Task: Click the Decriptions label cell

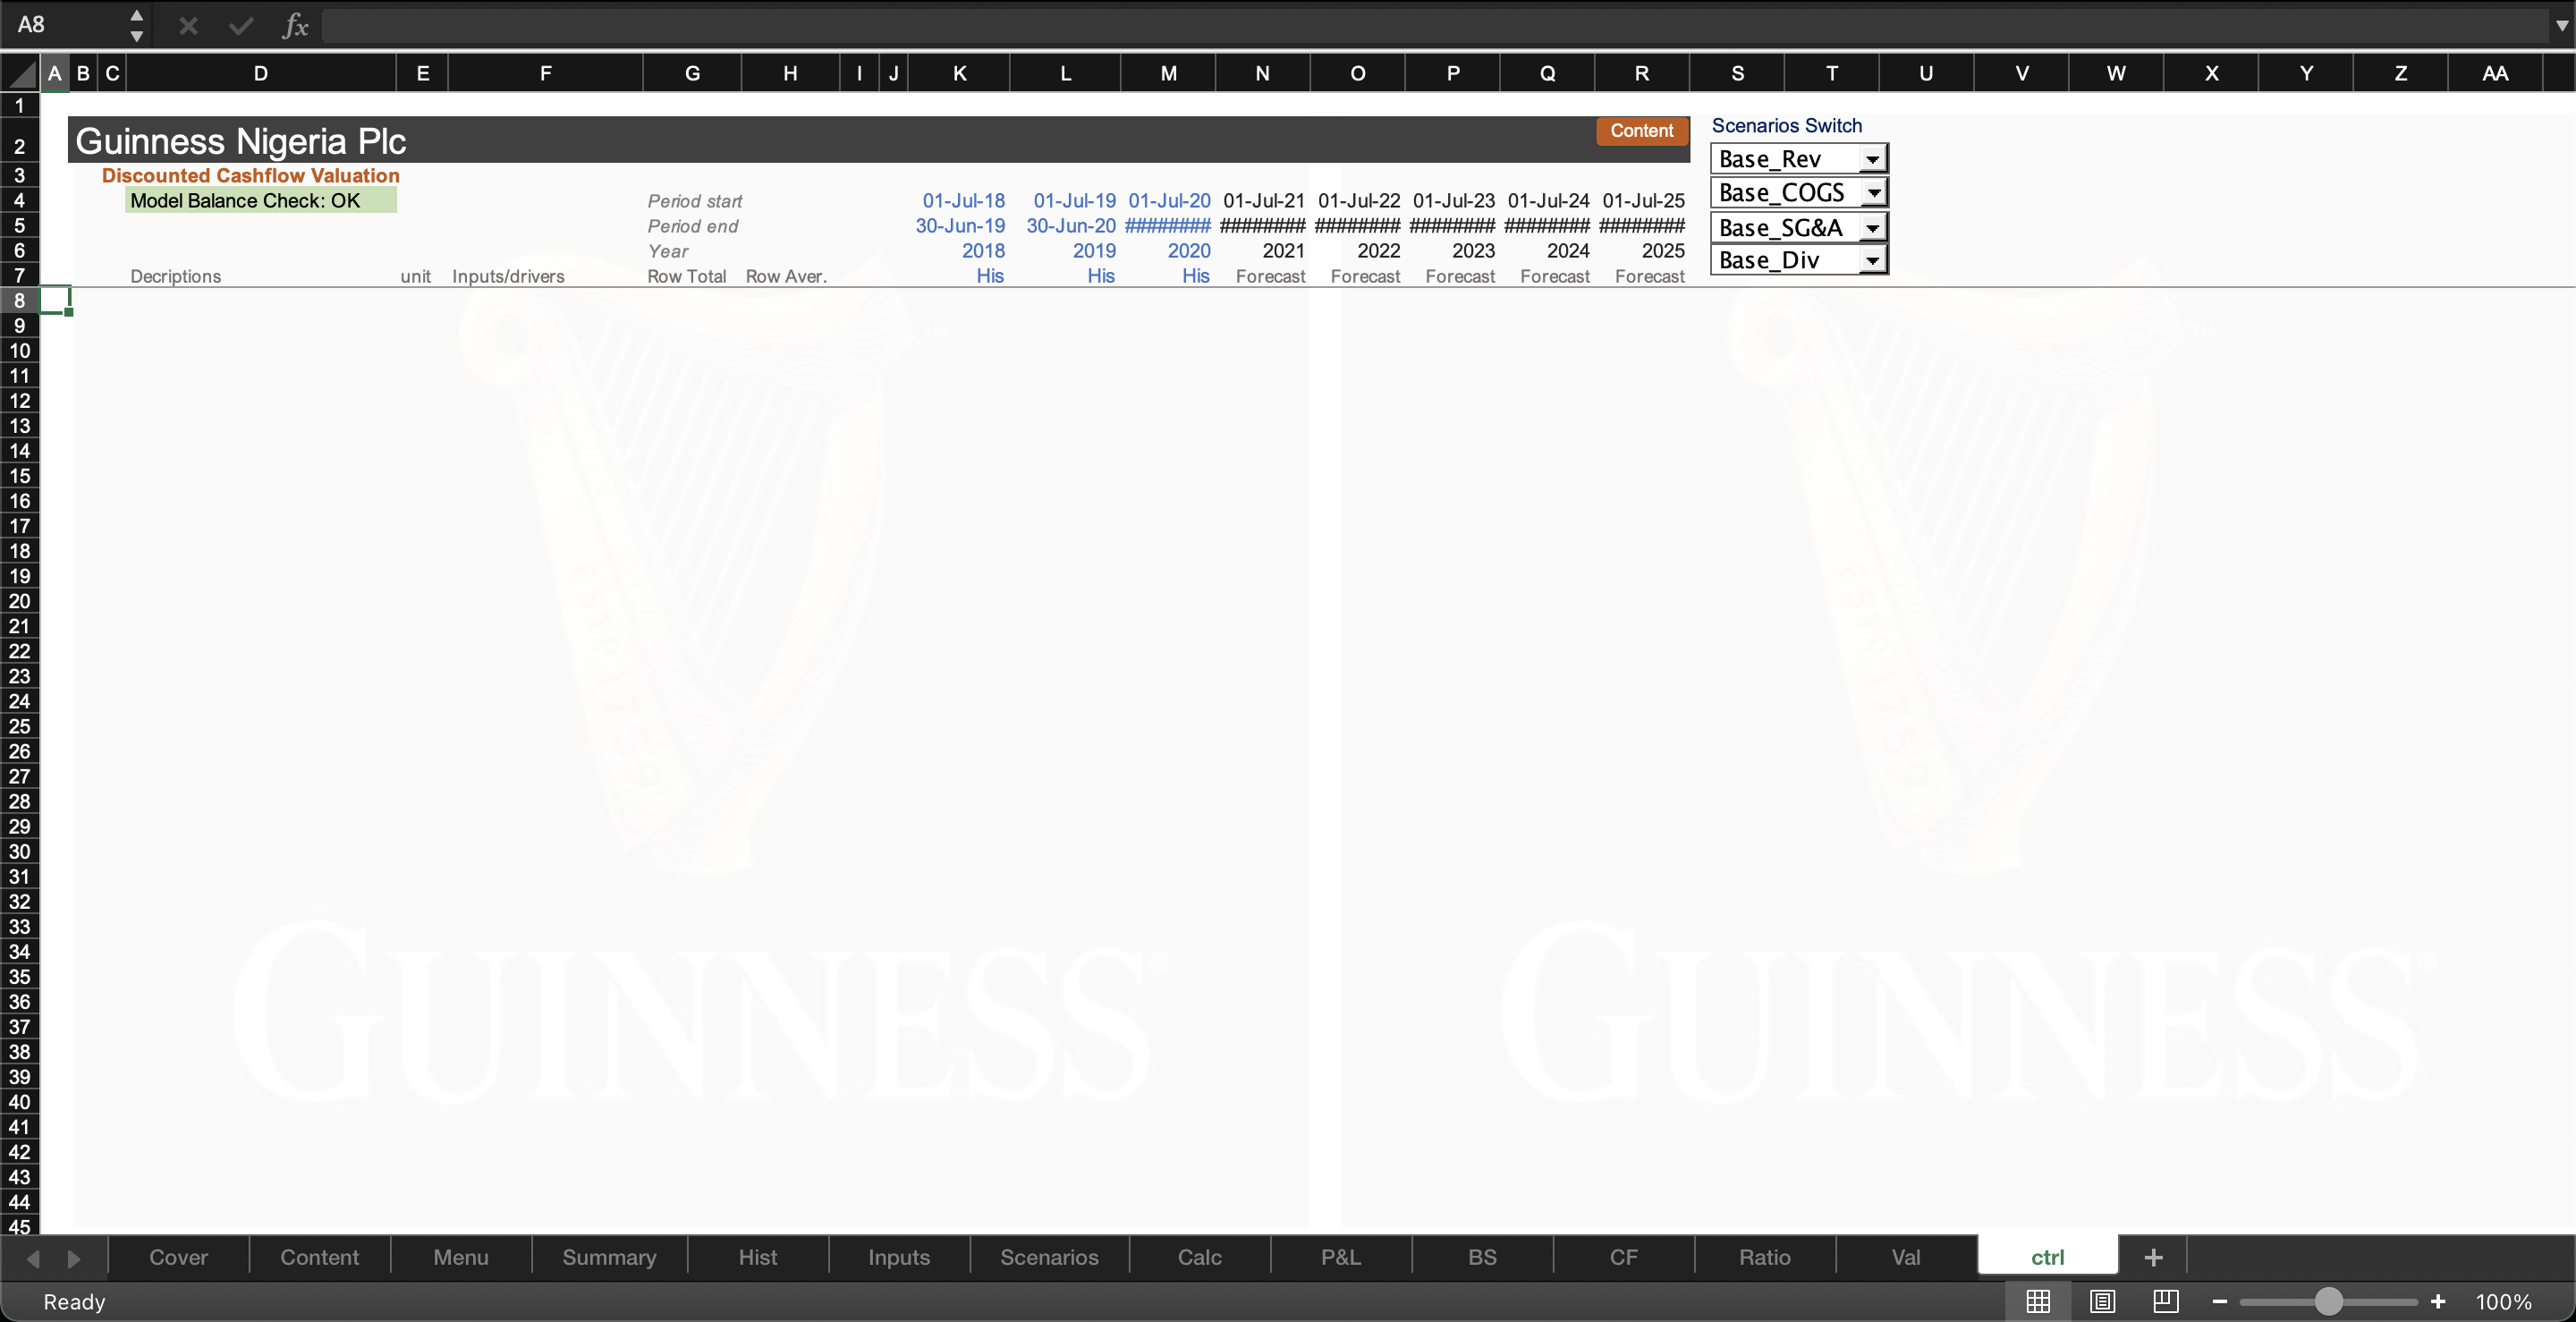Action: pyautogui.click(x=175, y=276)
